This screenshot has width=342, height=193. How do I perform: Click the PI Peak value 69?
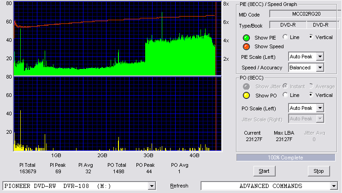[58, 172]
